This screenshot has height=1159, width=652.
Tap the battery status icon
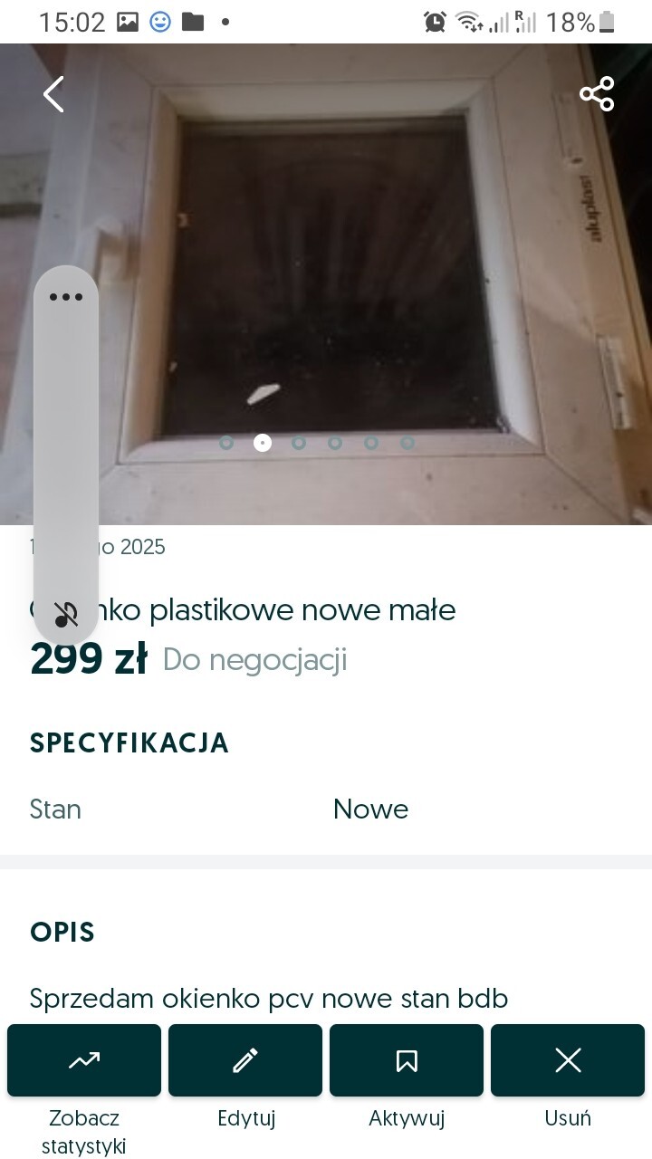point(607,22)
